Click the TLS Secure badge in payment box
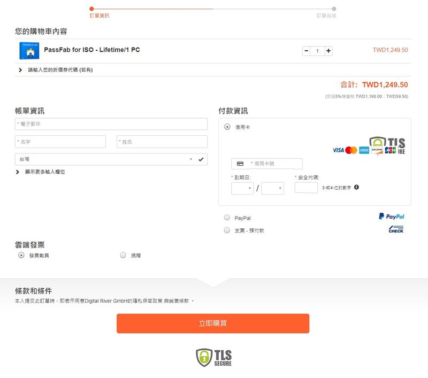 pos(387,145)
